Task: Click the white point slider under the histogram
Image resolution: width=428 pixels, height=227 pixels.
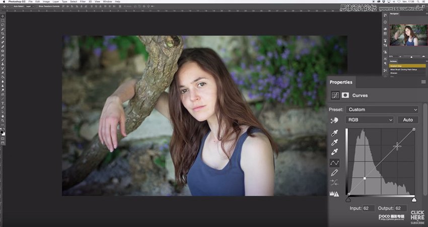Action: 414,199
